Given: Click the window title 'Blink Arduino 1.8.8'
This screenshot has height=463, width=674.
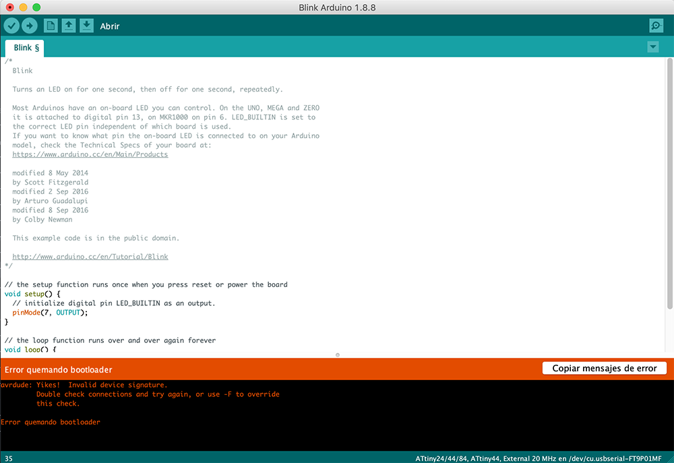Looking at the screenshot, I should click(x=337, y=7).
